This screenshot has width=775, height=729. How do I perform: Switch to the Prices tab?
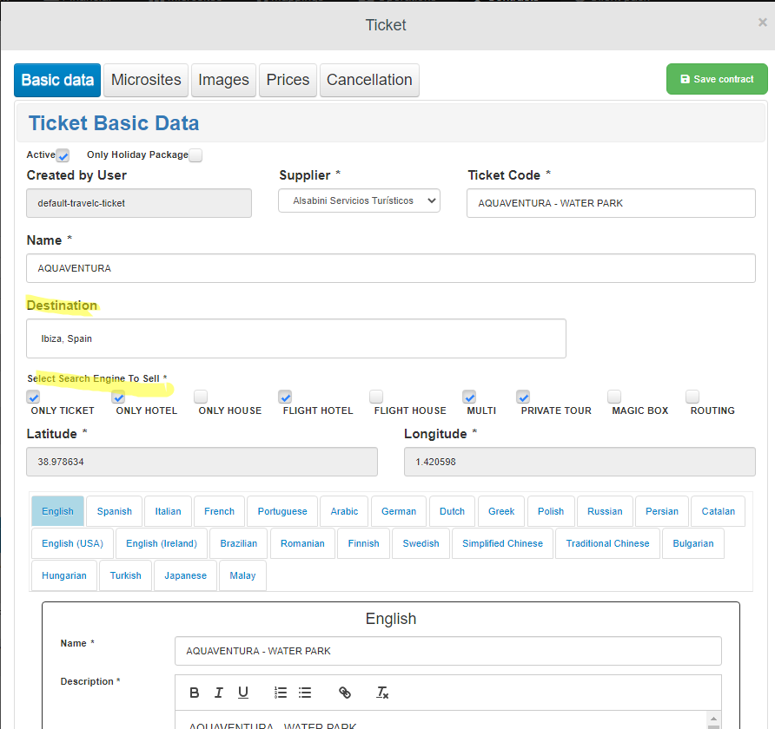(288, 80)
